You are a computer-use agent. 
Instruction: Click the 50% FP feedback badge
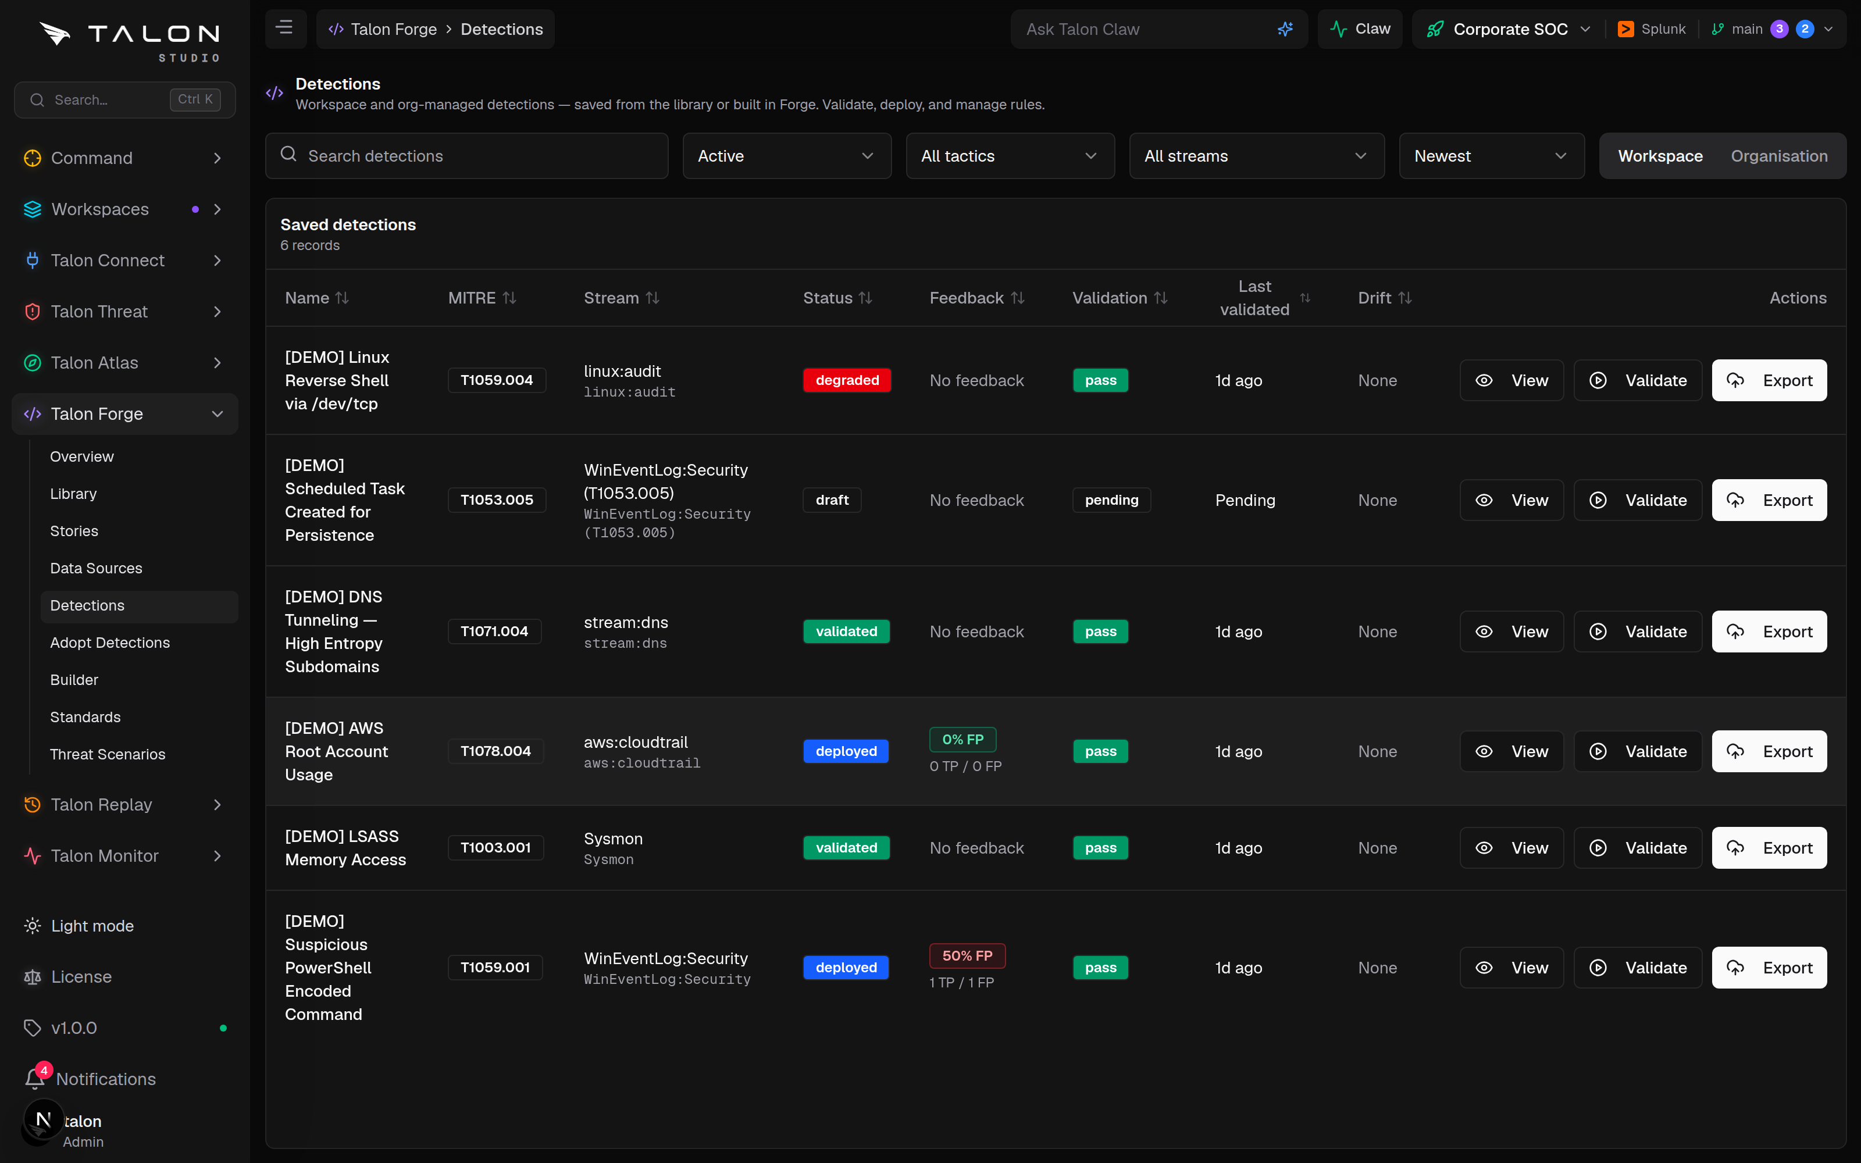(x=967, y=955)
